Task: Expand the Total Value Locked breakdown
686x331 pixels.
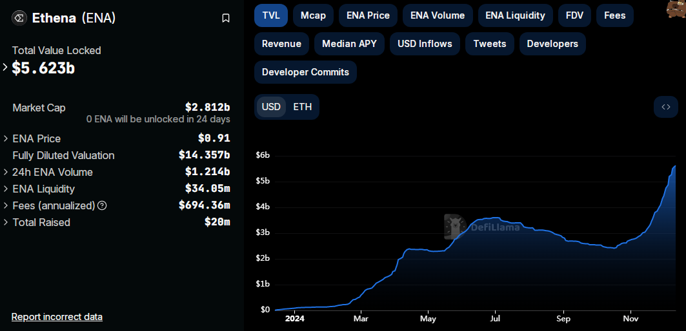Action: 5,67
